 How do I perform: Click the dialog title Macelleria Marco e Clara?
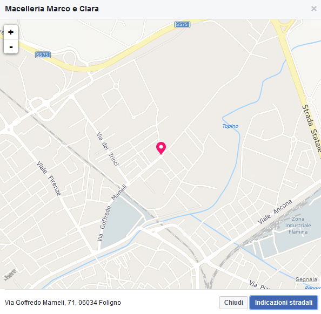52,9
